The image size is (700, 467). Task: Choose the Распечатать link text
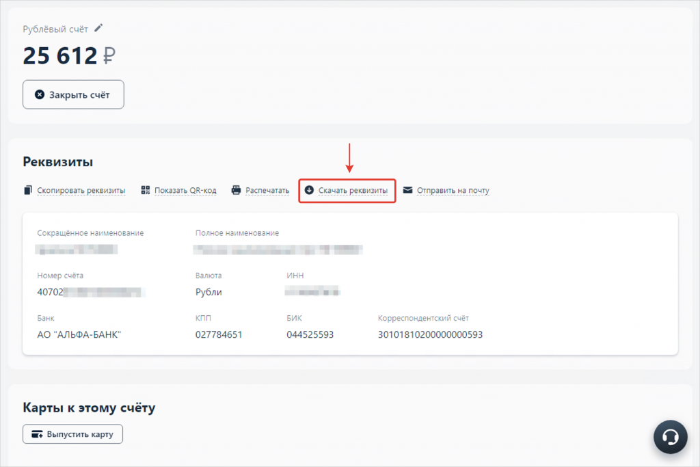point(267,190)
